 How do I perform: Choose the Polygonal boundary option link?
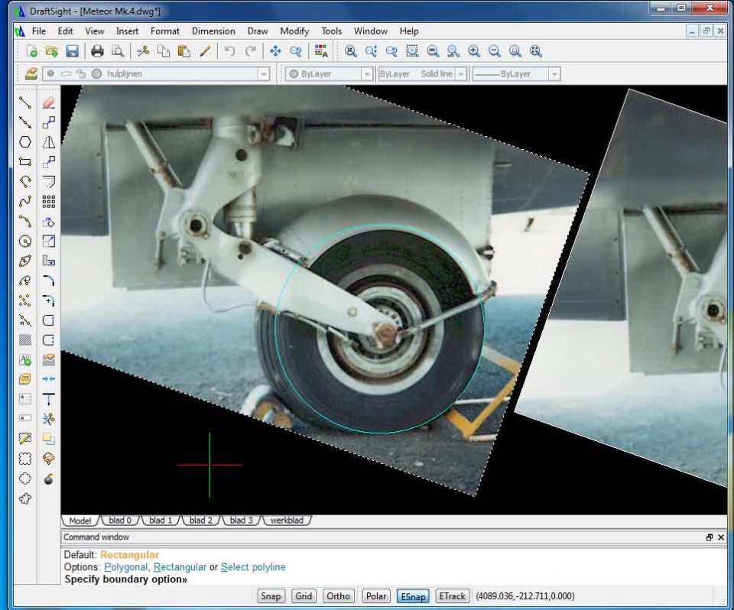(x=126, y=567)
